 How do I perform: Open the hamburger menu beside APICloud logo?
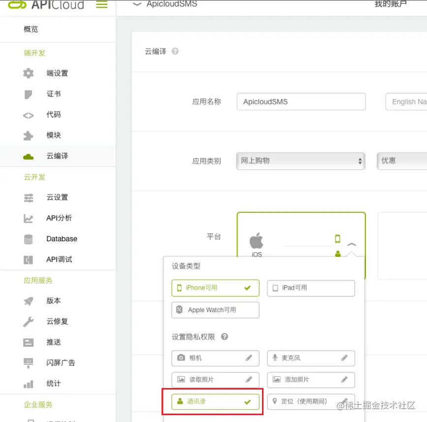coord(101,5)
